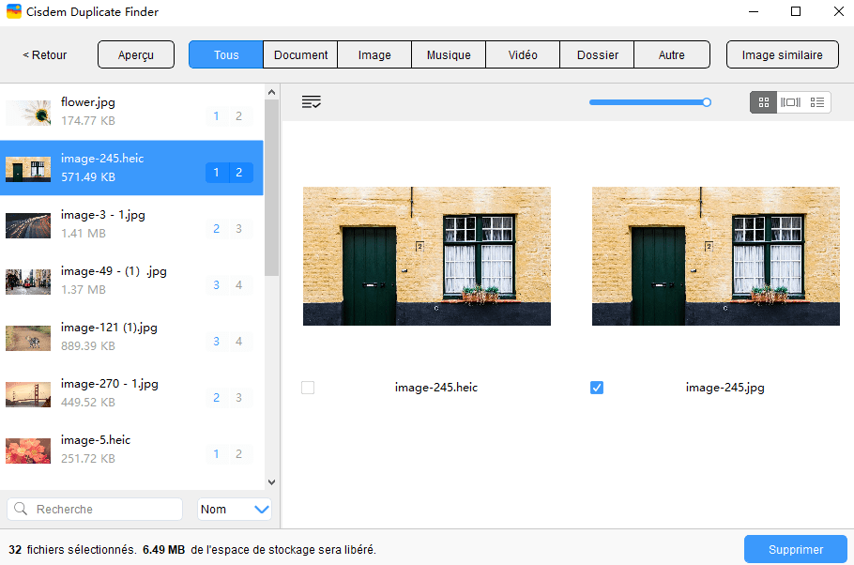Select the Vidéo tab
This screenshot has height=565, width=854.
523,54
